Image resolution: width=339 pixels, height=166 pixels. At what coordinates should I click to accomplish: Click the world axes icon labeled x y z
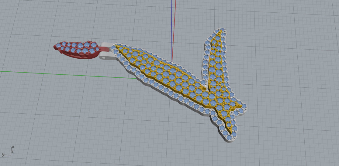pos(8,151)
